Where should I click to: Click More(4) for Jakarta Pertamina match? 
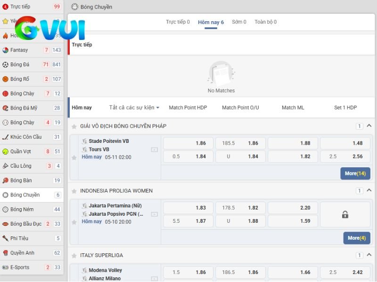pyautogui.click(x=356, y=238)
